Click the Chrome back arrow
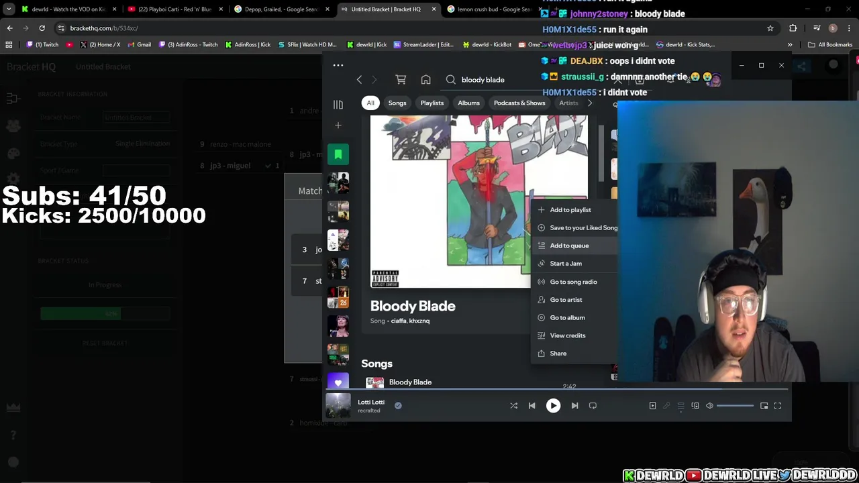This screenshot has width=859, height=483. tap(9, 28)
